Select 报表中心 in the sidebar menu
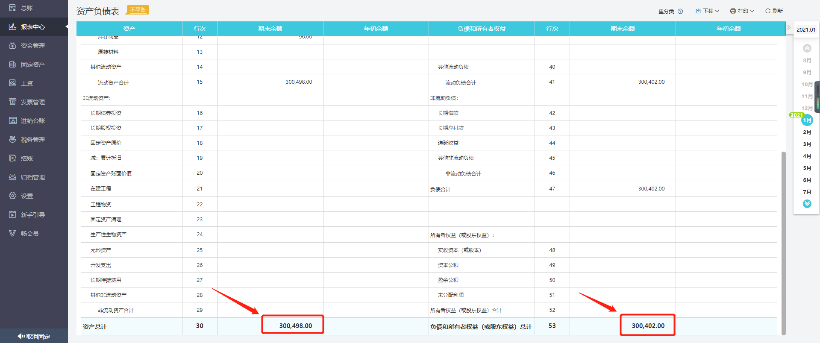The height and width of the screenshot is (343, 820). coord(32,27)
